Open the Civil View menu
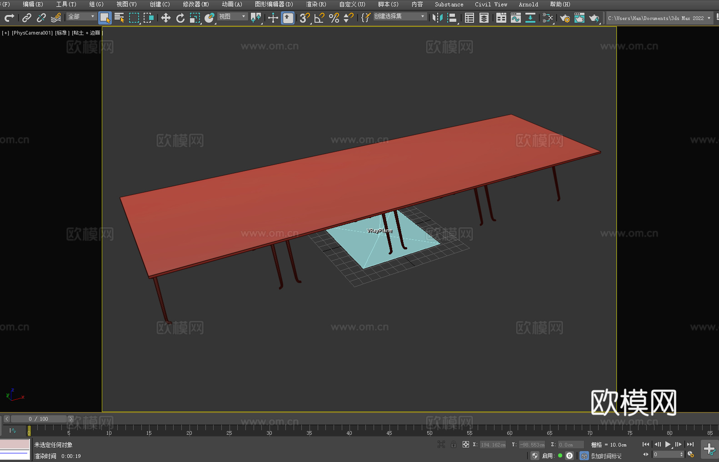This screenshot has width=719, height=462. click(491, 4)
